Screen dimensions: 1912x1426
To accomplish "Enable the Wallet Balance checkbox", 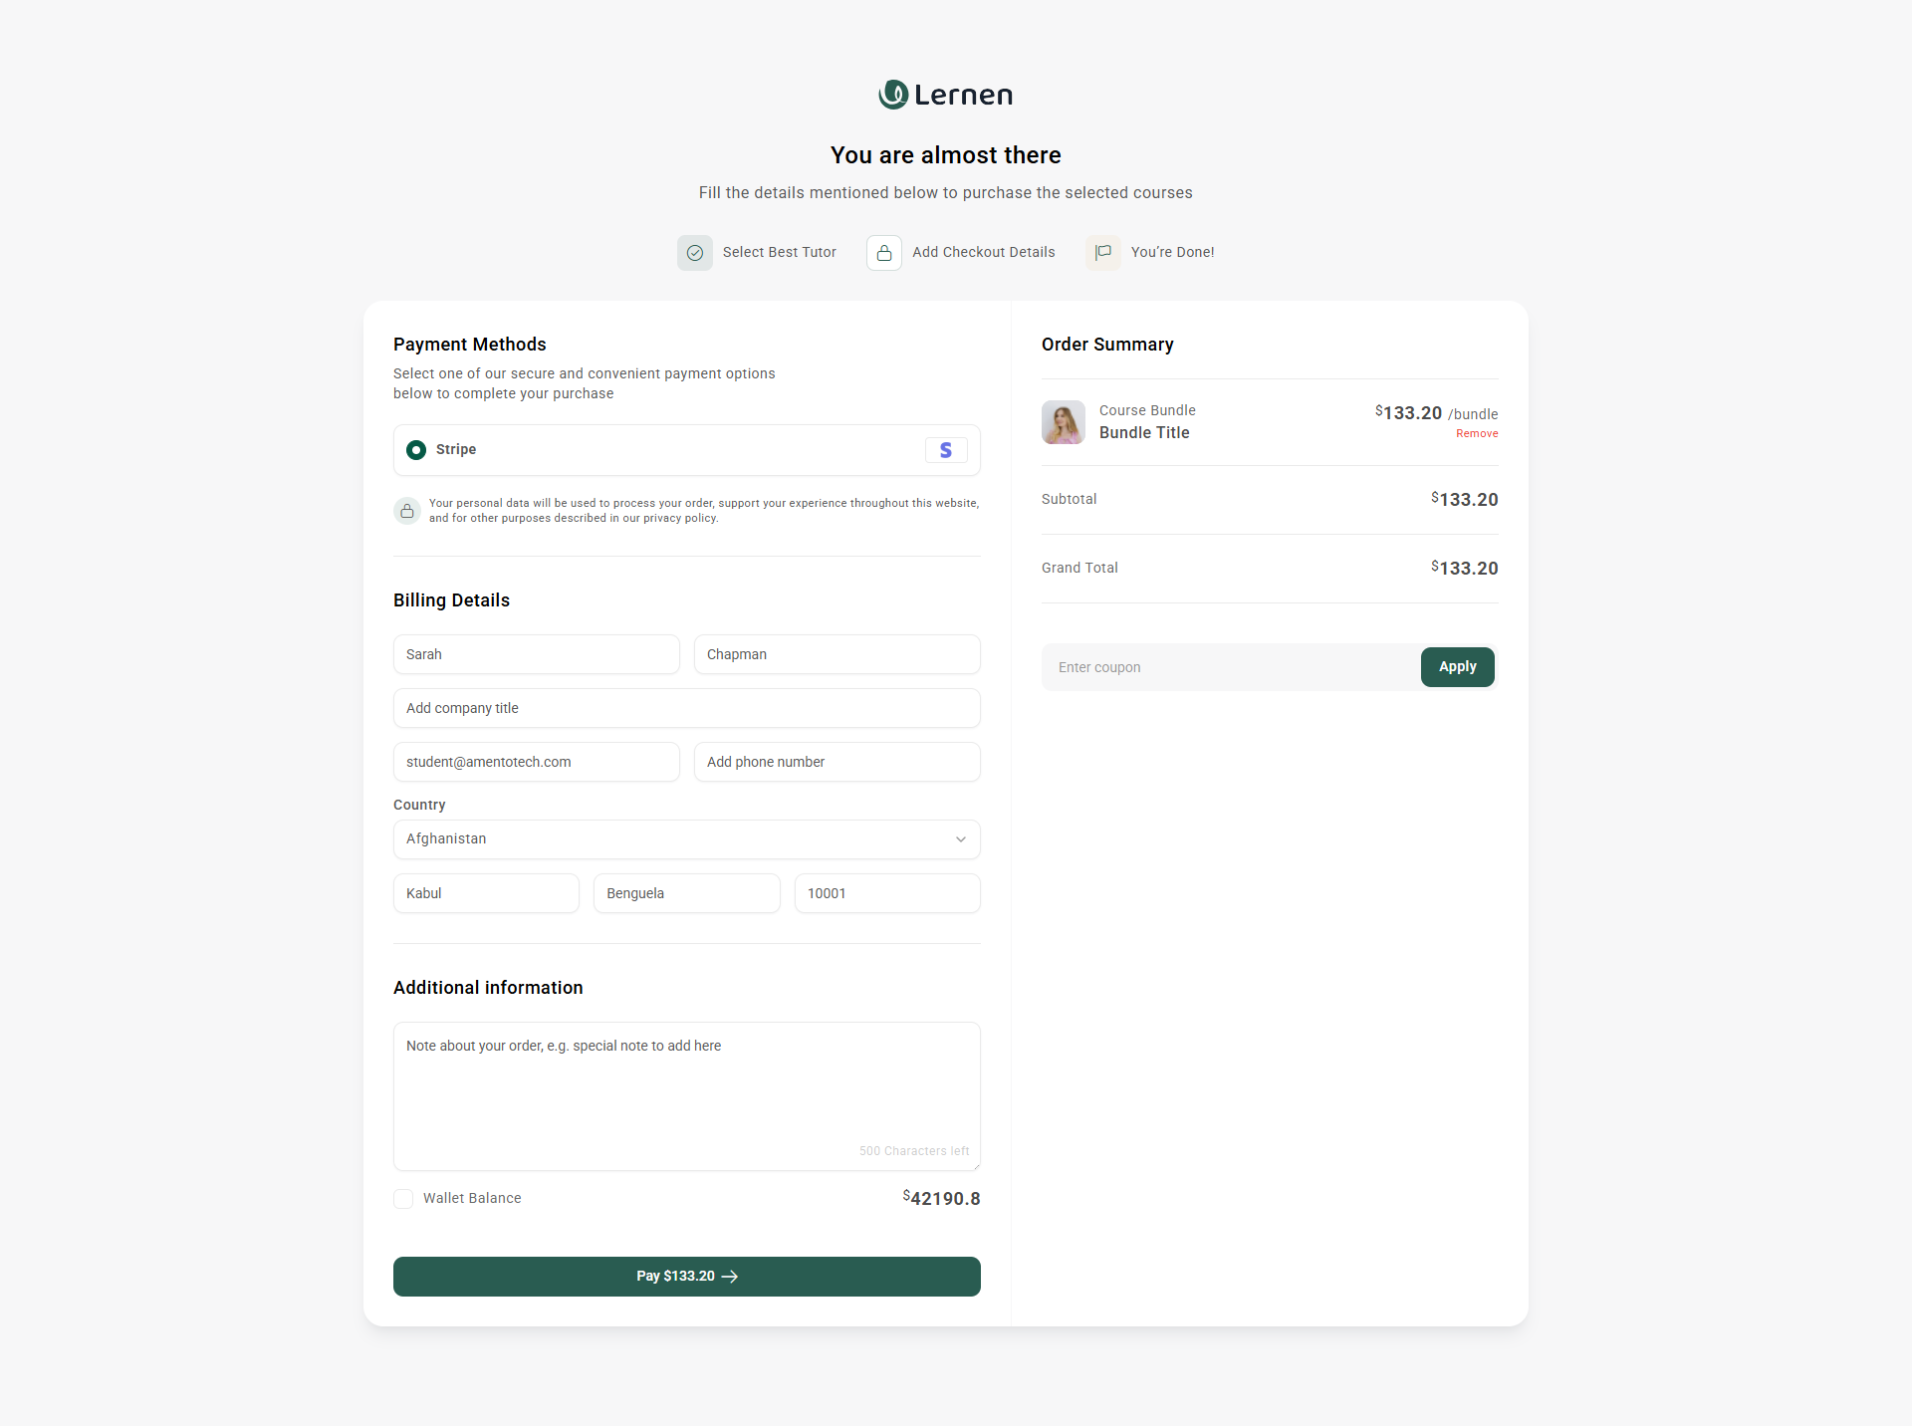I will 403,1199.
